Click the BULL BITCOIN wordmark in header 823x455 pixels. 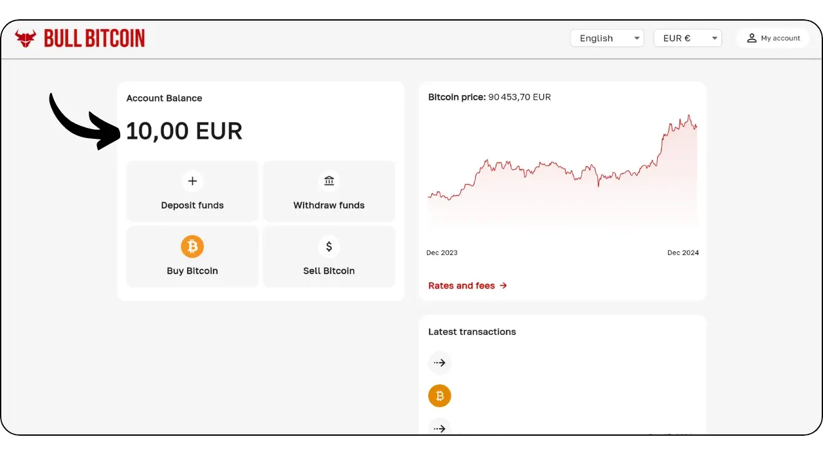(95, 39)
